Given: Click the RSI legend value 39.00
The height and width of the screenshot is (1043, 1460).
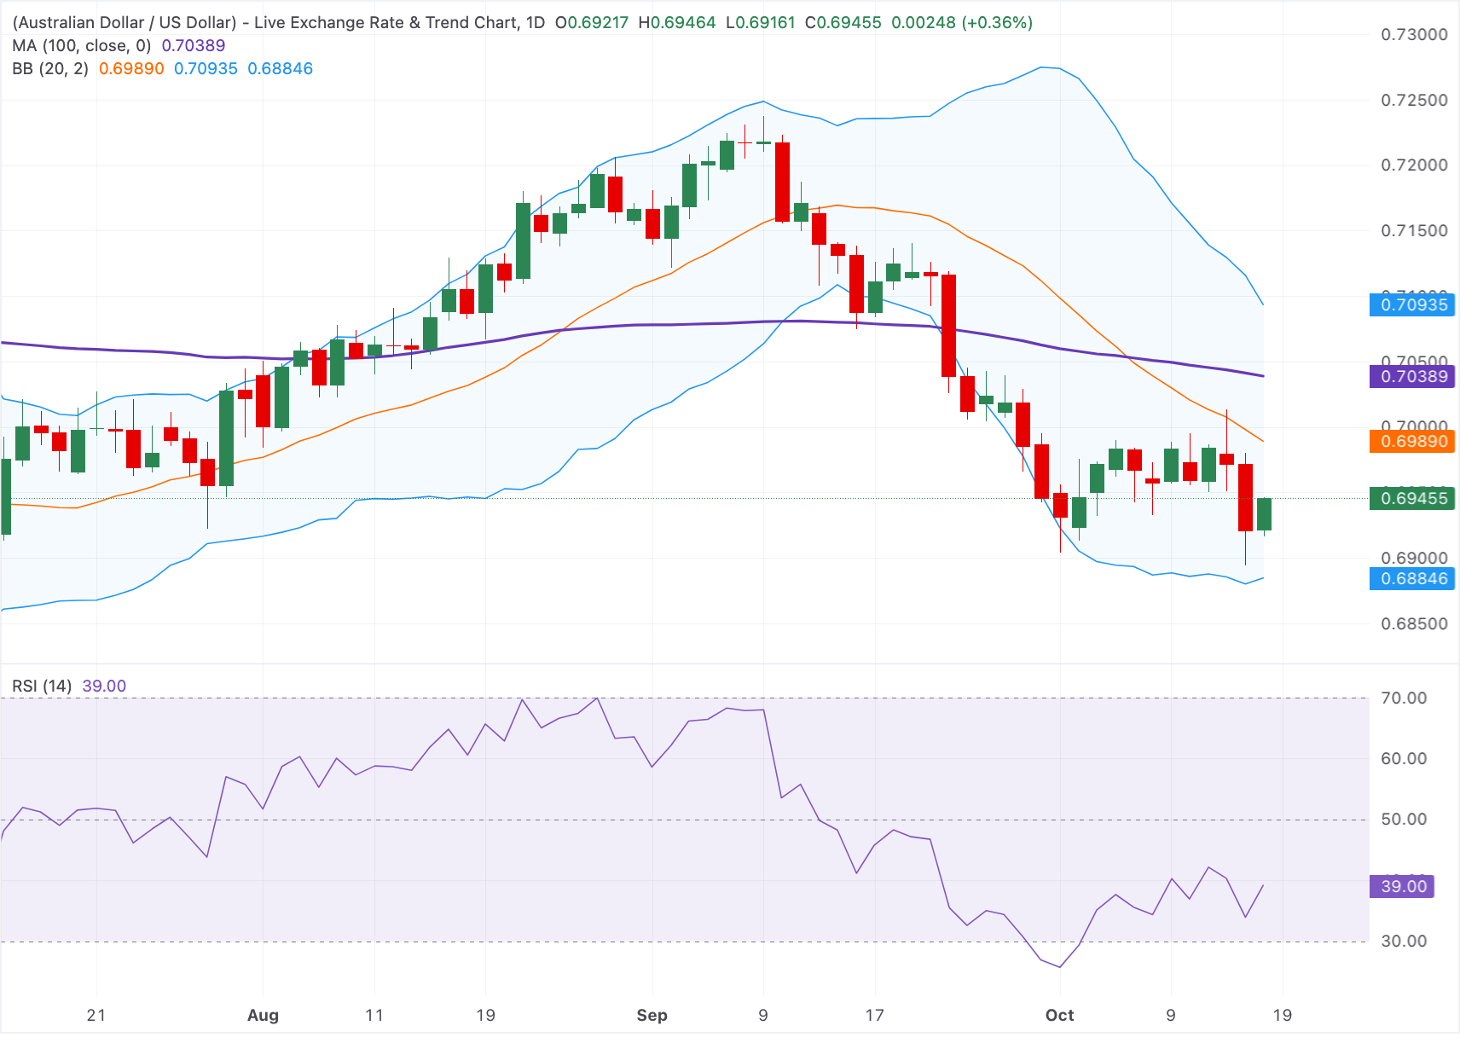Looking at the screenshot, I should pyautogui.click(x=104, y=686).
